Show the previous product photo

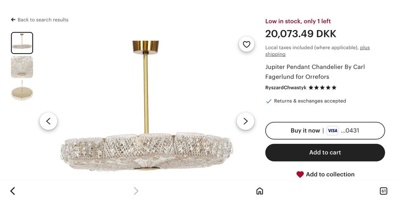(x=48, y=121)
